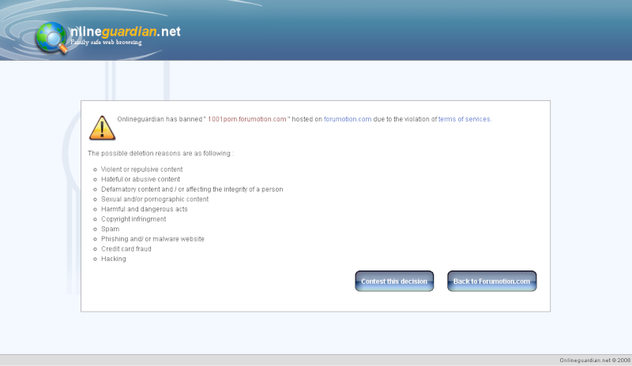This screenshot has width=632, height=366.
Task: Open the 'terms of services' link
Action: pyautogui.click(x=465, y=119)
